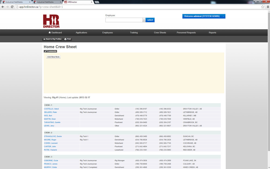Click Leasehand position for Putin
Image resolution: width=270 pixels, height=169 pixels.
click(119, 150)
